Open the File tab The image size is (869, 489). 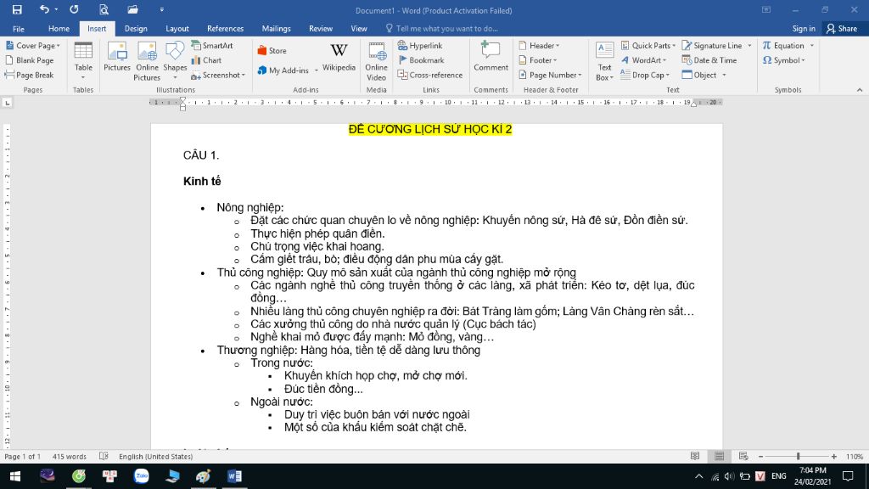click(19, 28)
